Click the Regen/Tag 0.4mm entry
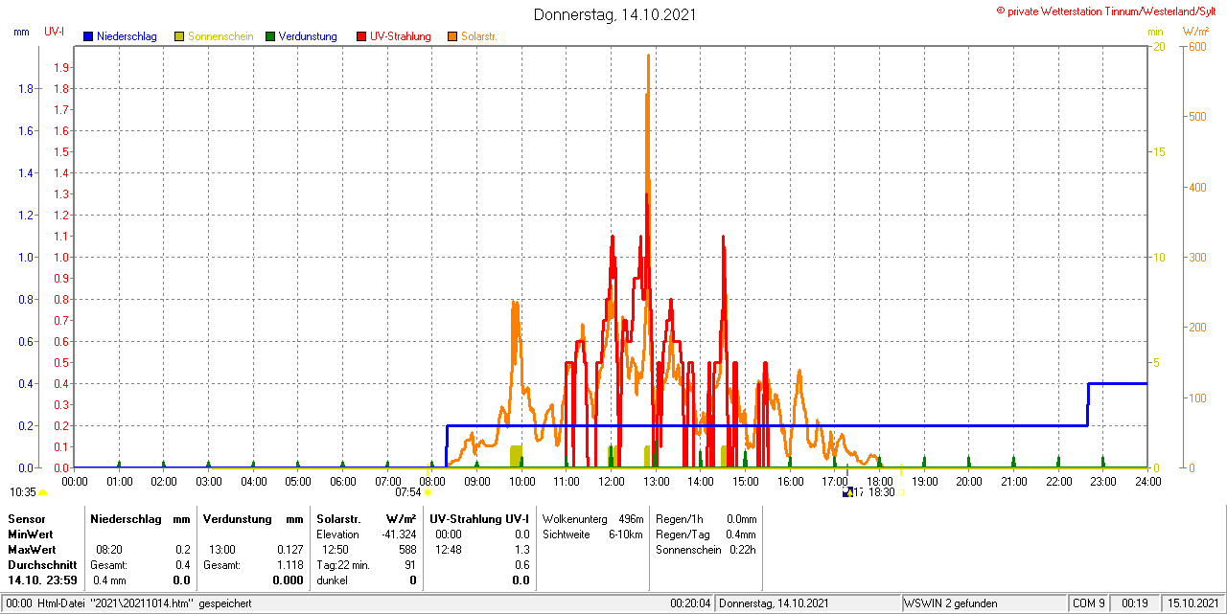 [x=706, y=534]
